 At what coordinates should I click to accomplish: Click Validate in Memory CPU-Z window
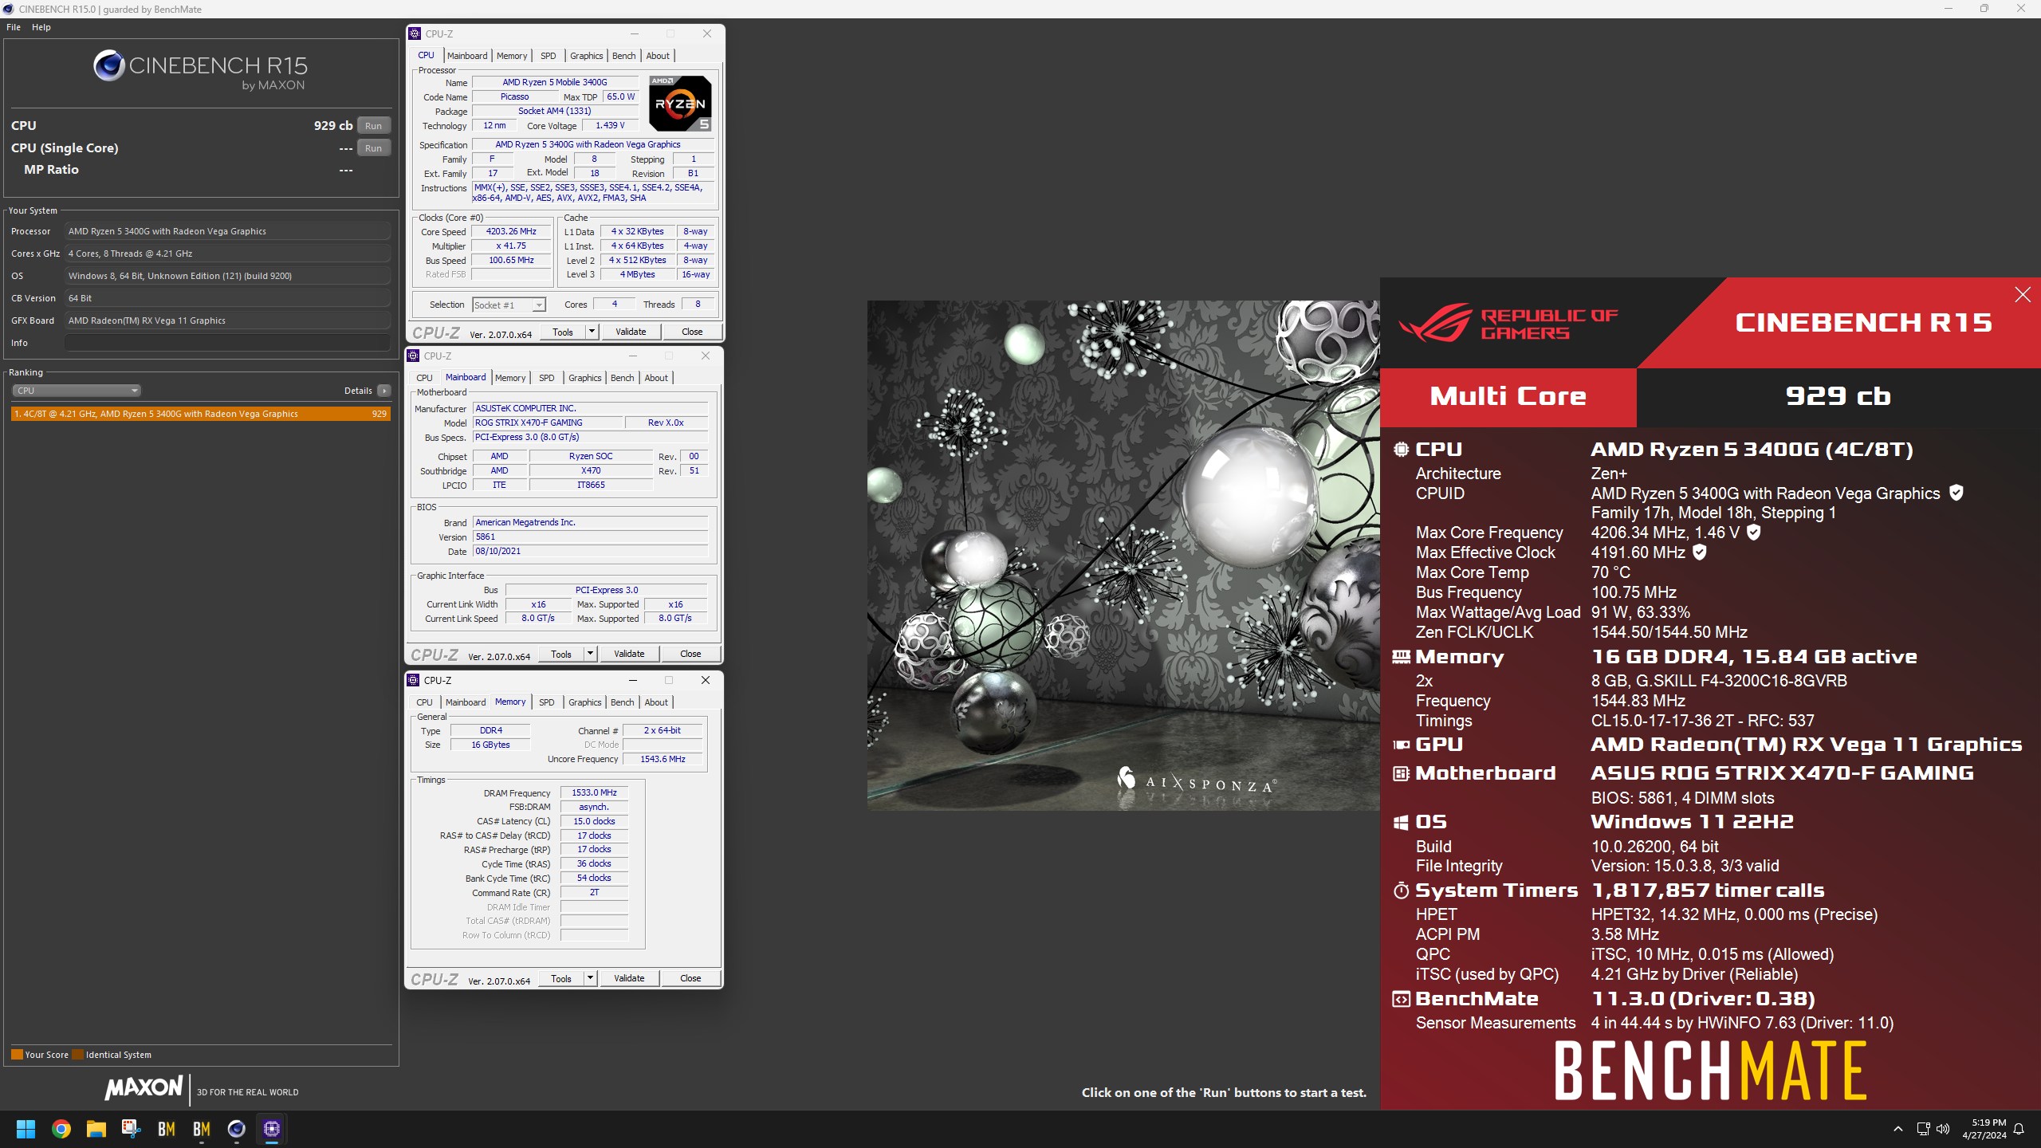click(x=629, y=978)
